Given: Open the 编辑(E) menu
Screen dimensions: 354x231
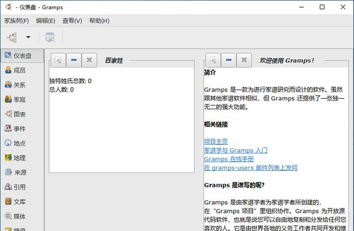Looking at the screenshot, I should coord(45,21).
